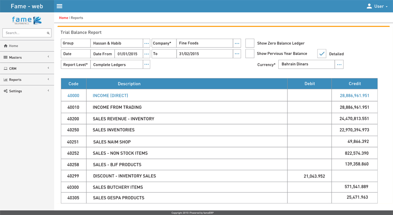The image size is (393, 215).
Task: Select row SALES GESPA PRODUCTS
Action: point(219,198)
